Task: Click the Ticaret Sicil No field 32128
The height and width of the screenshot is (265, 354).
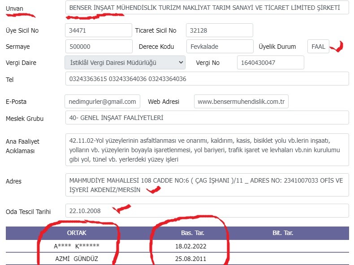Action: (x=220, y=30)
